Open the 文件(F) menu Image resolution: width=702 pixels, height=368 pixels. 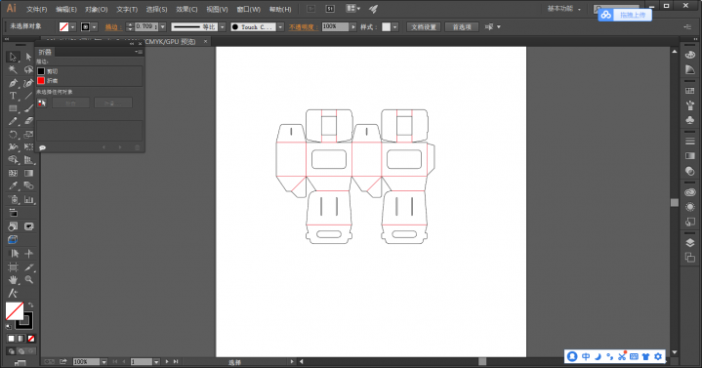[37, 9]
